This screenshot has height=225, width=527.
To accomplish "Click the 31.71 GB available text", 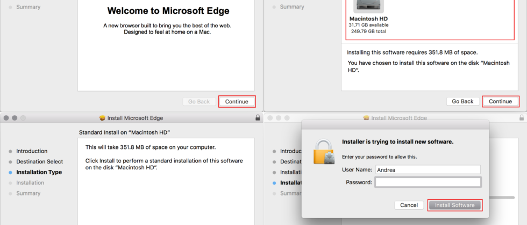I will 369,25.
